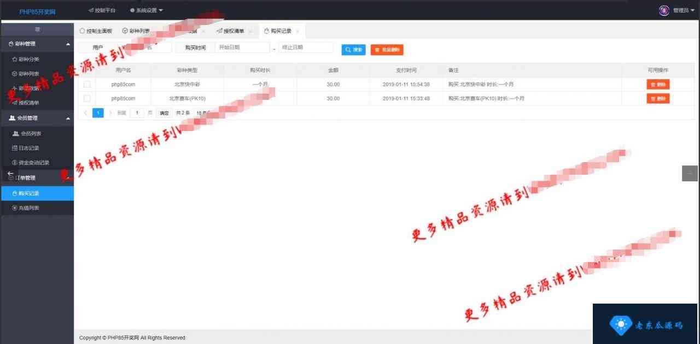Close the 购买记录 tab with its X

[297, 31]
